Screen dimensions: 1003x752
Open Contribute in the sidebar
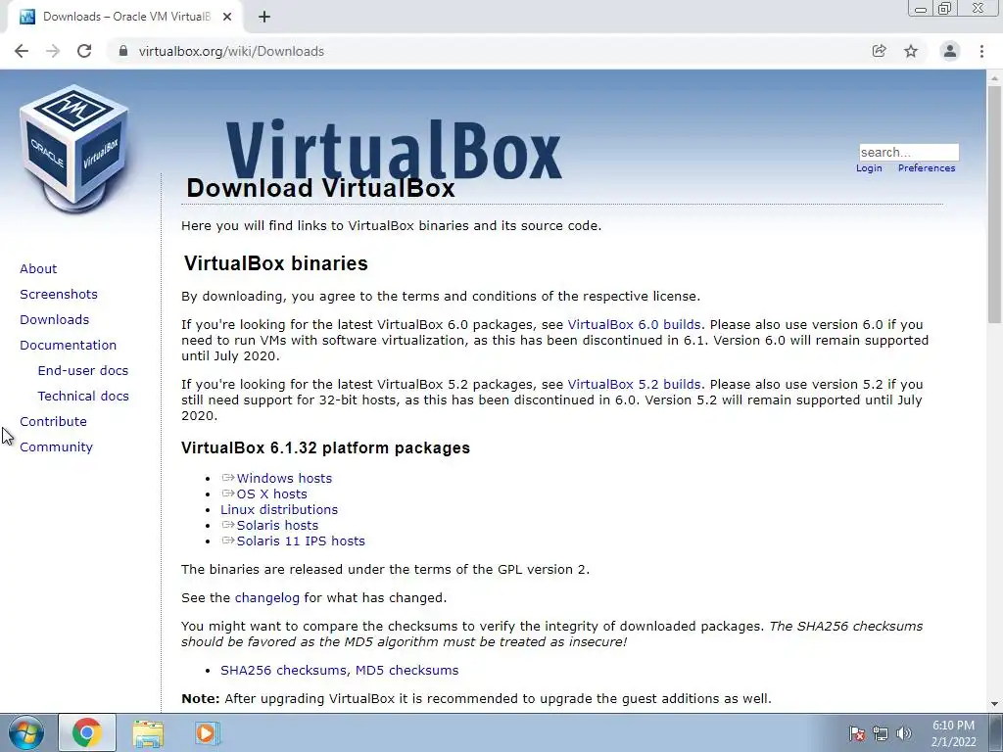53,422
